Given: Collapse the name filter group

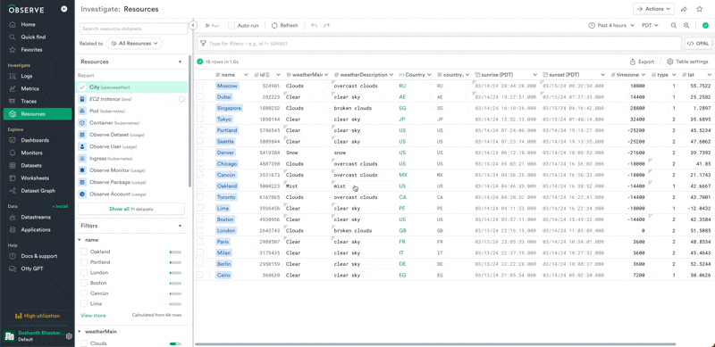Looking at the screenshot, I should pyautogui.click(x=80, y=240).
